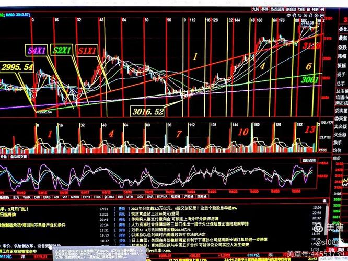
Task: Click the 均价 row in quote sidebar
Action: coord(337,150)
